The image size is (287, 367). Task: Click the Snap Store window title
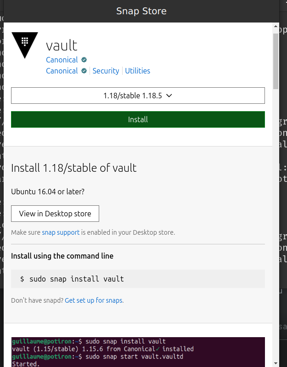[141, 11]
